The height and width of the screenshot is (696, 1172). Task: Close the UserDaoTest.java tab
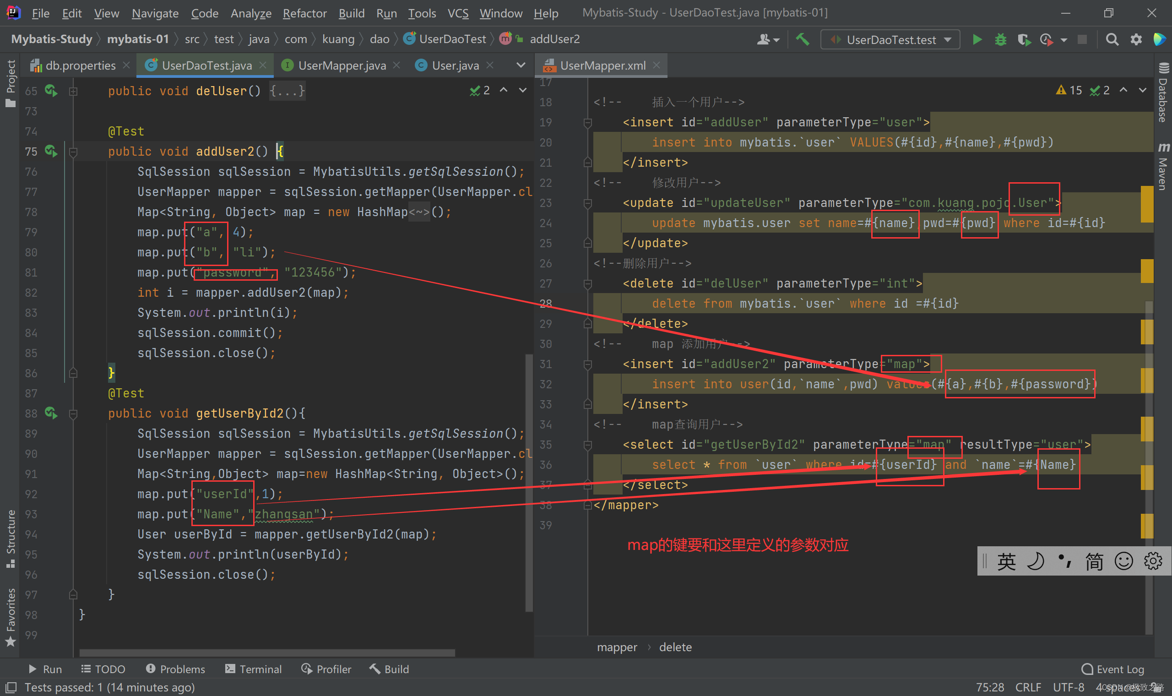(263, 65)
